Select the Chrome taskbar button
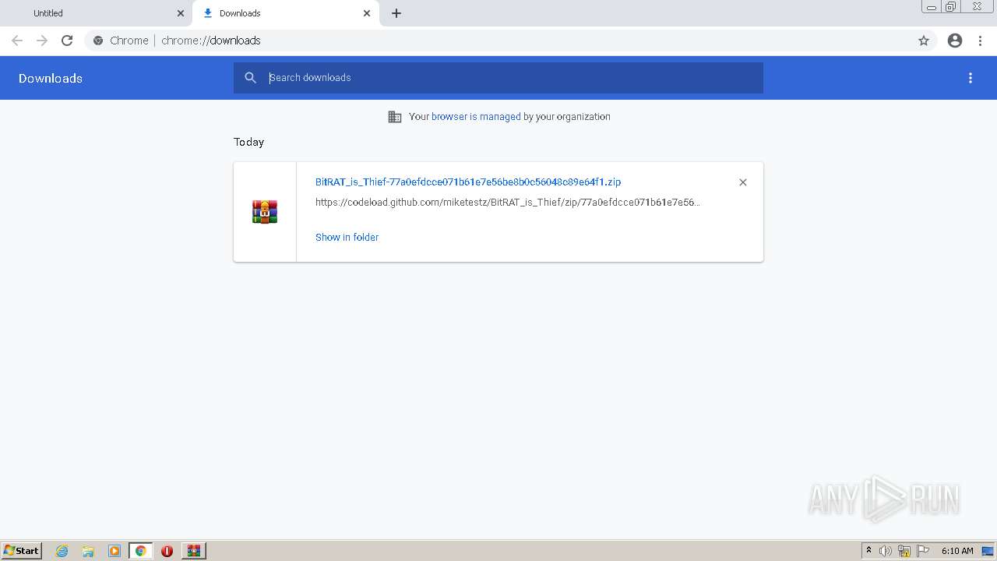The width and height of the screenshot is (997, 561). (x=141, y=551)
